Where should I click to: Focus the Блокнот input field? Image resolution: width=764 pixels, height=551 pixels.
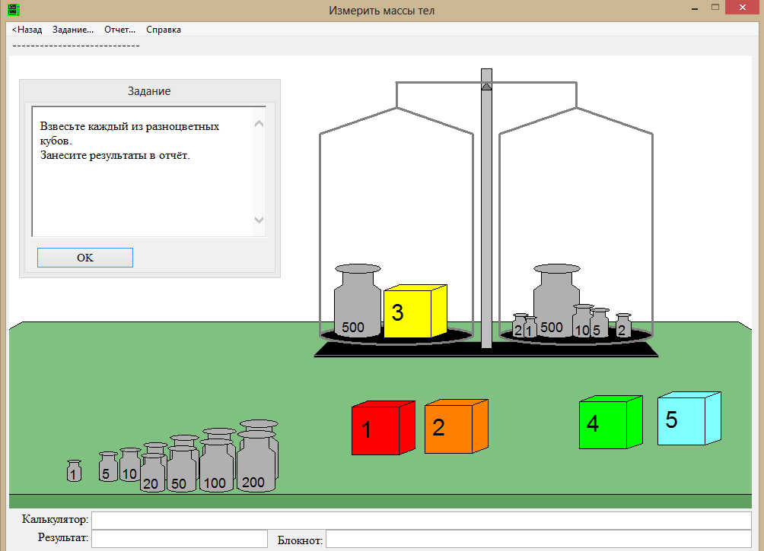coord(538,540)
